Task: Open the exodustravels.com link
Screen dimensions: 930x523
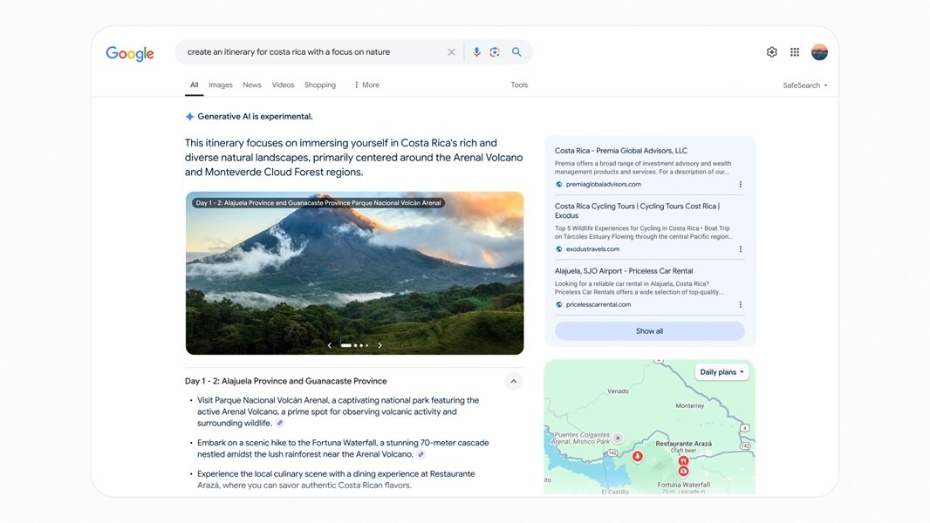Action: pyautogui.click(x=594, y=248)
